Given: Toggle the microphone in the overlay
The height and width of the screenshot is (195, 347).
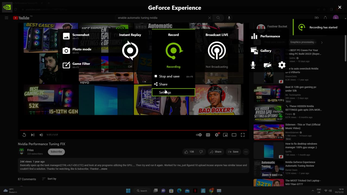Looking at the screenshot, I should pos(253,65).
